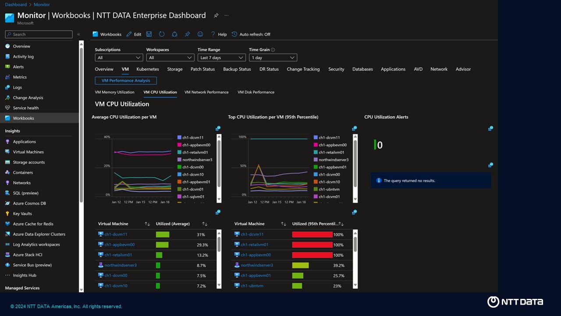The height and width of the screenshot is (316, 561).
Task: Open the Subscriptions dropdown
Action: [119, 57]
